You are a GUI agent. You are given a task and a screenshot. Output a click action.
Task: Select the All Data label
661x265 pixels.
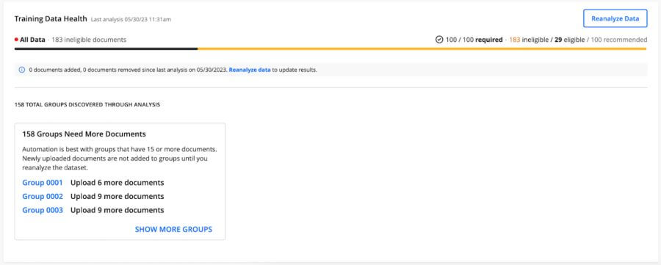(32, 40)
